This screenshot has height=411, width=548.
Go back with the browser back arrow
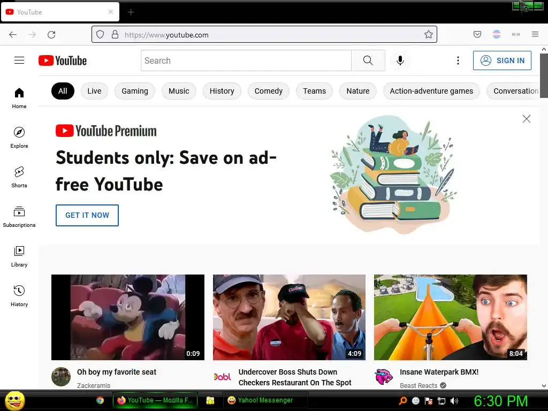click(13, 35)
